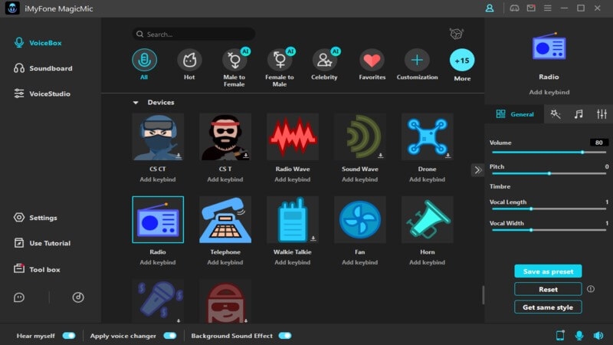Choose the Horn voice
The image size is (613, 345).
click(428, 220)
